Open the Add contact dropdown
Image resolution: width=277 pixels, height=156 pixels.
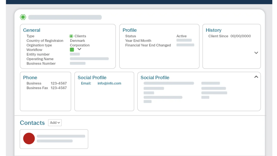click(55, 123)
